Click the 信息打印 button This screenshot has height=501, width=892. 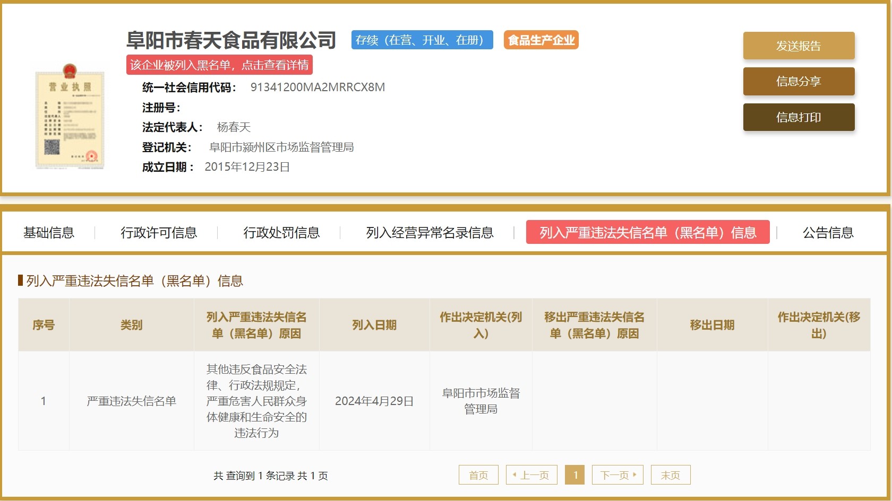click(x=799, y=117)
